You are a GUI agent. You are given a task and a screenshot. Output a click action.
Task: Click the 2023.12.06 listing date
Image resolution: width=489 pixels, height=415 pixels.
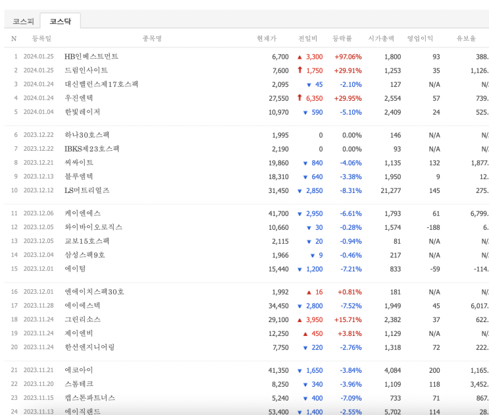38,213
